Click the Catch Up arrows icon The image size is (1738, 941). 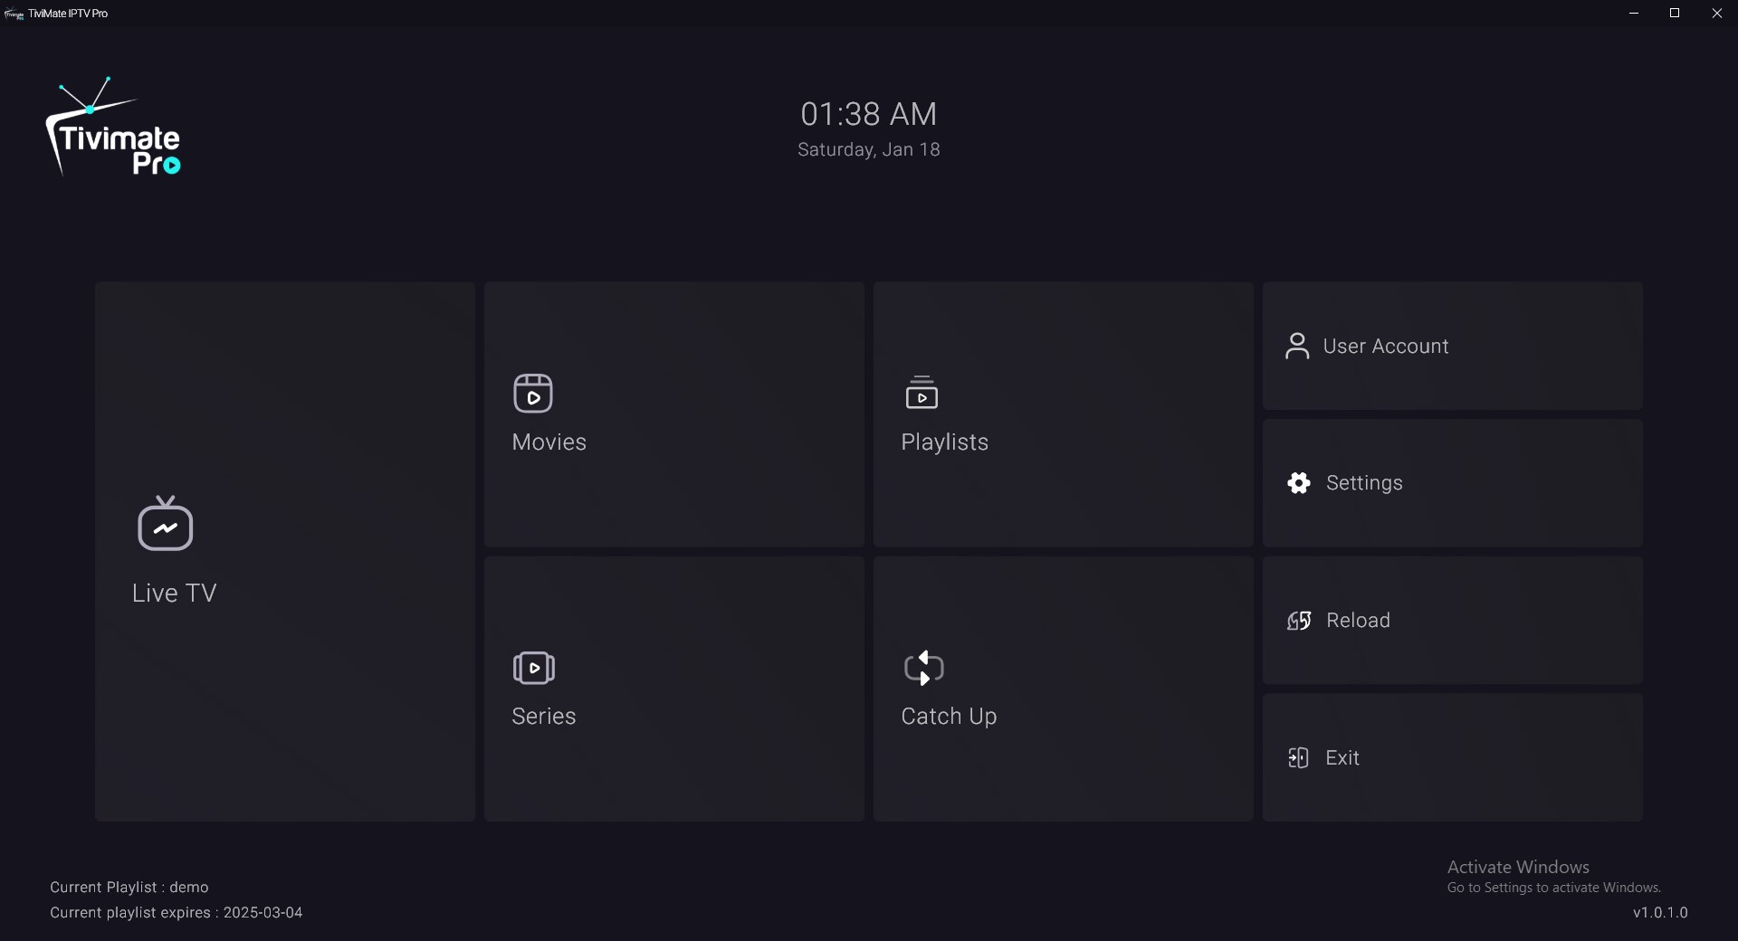coord(923,669)
